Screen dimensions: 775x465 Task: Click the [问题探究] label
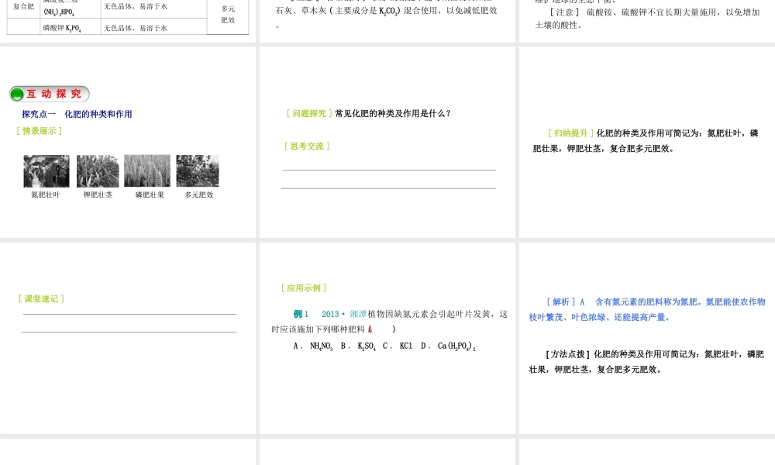click(x=309, y=114)
